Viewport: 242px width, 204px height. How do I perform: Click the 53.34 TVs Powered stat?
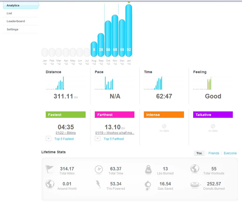116,184
